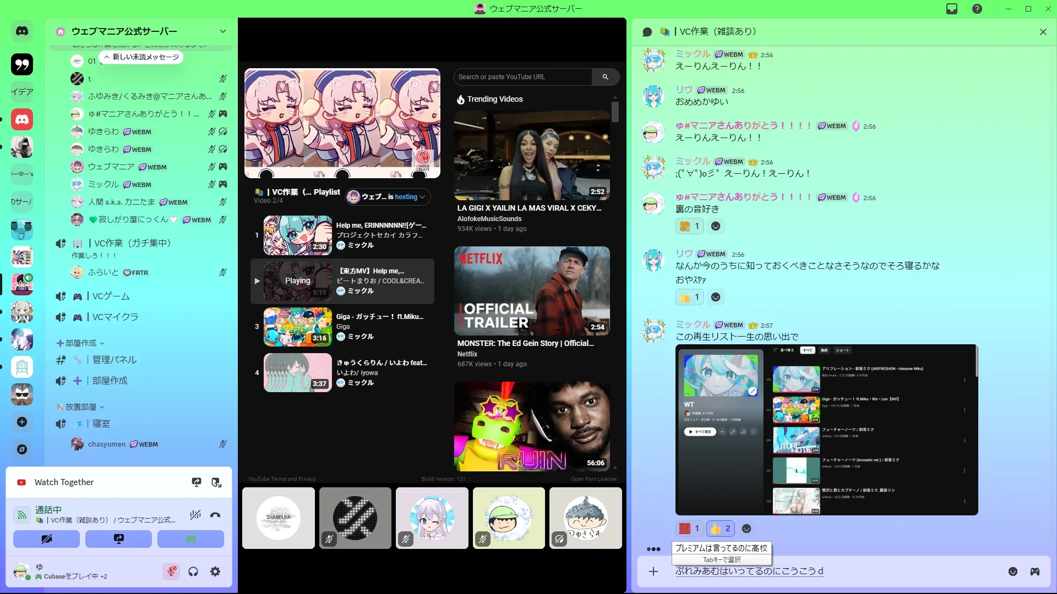1057x594 pixels.
Task: Click the YouTube search magnifier icon
Action: [605, 77]
